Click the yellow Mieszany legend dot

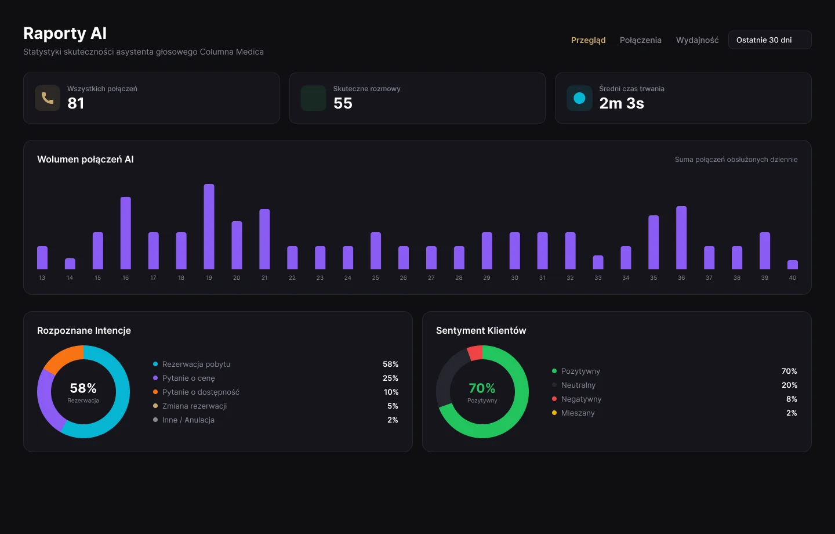(554, 413)
